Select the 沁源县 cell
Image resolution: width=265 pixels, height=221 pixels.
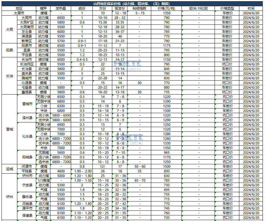[x=27, y=83]
